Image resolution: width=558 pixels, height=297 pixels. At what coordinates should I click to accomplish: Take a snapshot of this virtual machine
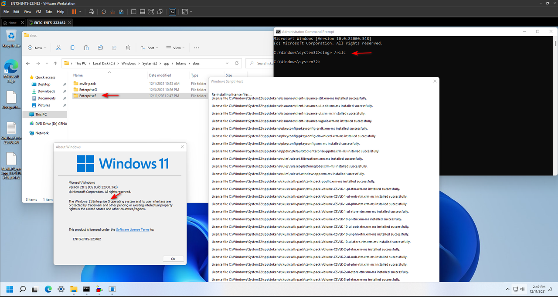tap(104, 11)
